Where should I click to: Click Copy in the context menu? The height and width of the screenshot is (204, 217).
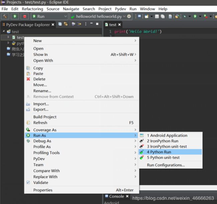point(82,68)
